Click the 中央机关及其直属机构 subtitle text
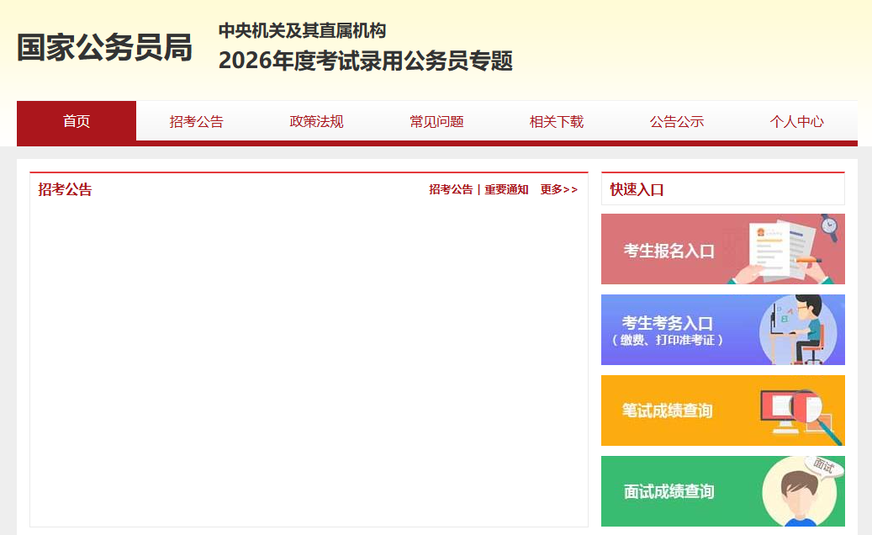872x535 pixels. [302, 31]
